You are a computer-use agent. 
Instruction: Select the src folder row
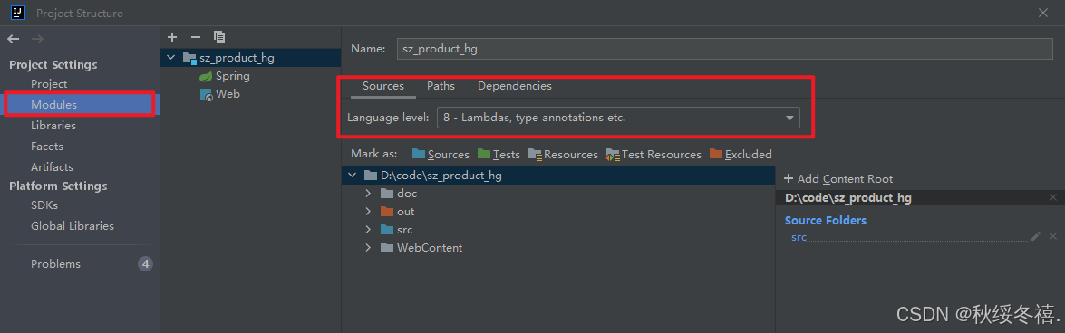pyautogui.click(x=558, y=230)
